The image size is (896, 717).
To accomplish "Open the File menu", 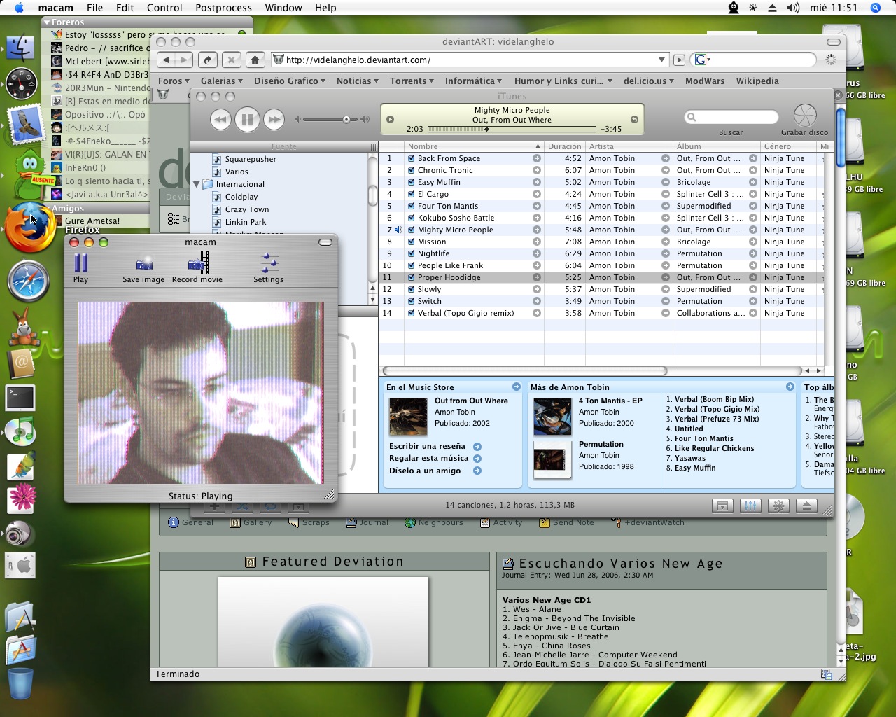I will coord(94,8).
